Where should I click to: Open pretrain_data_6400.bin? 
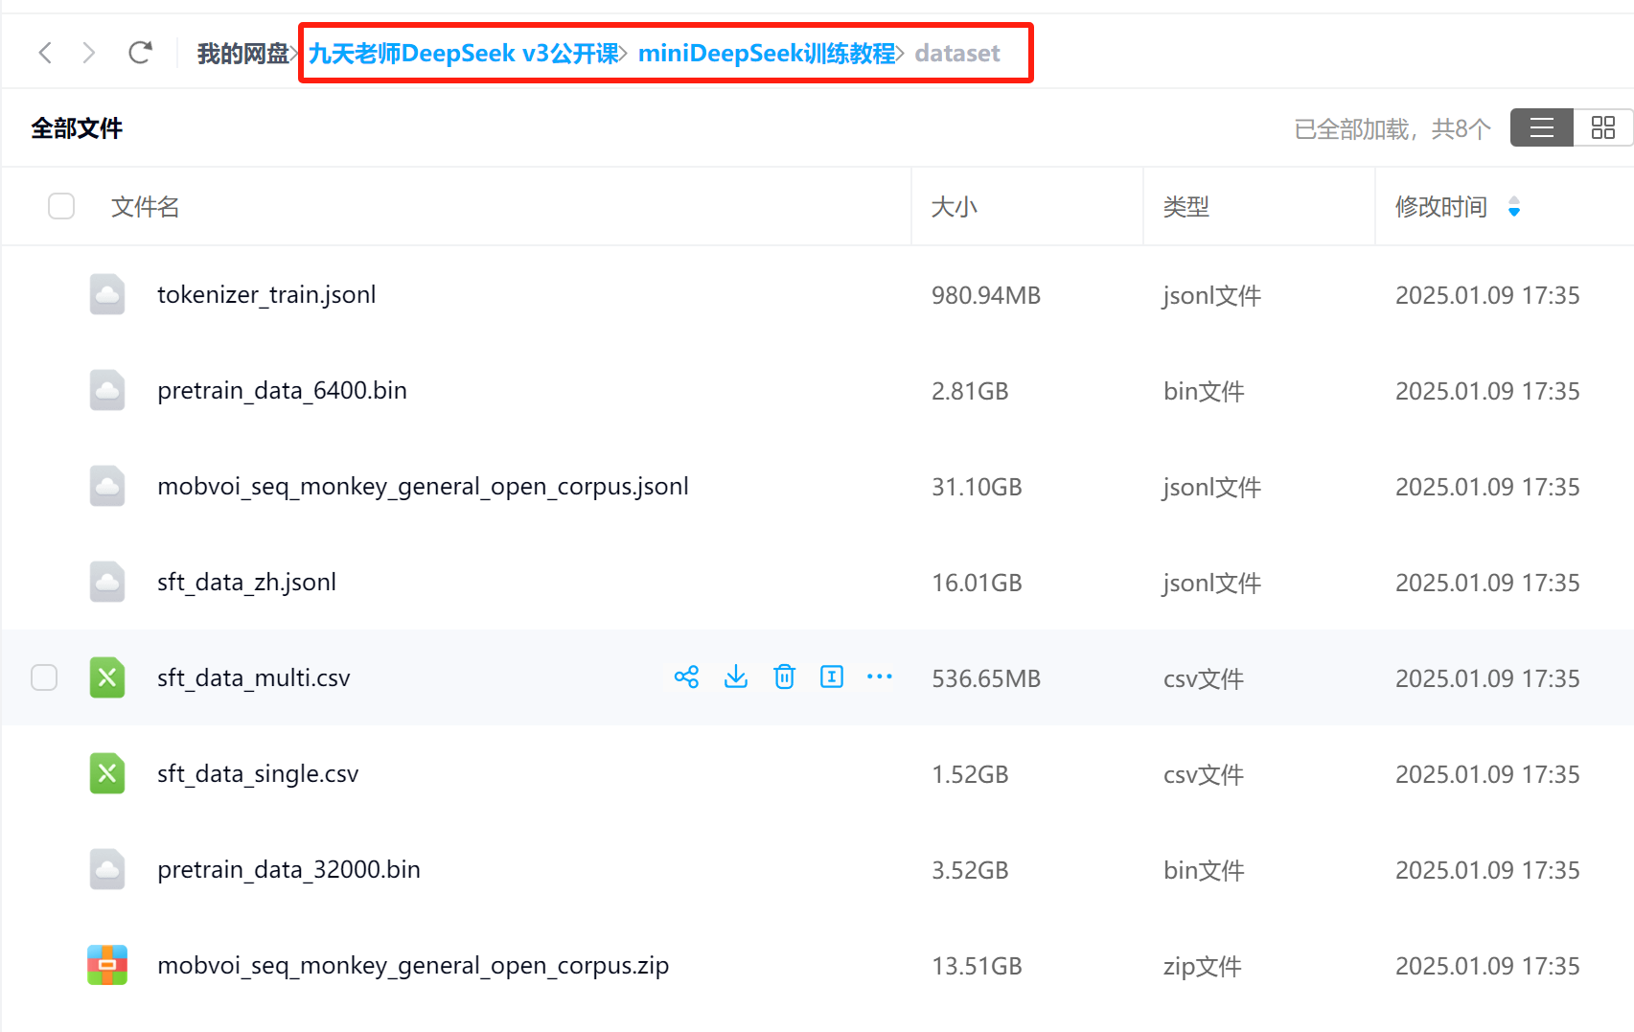pyautogui.click(x=282, y=390)
